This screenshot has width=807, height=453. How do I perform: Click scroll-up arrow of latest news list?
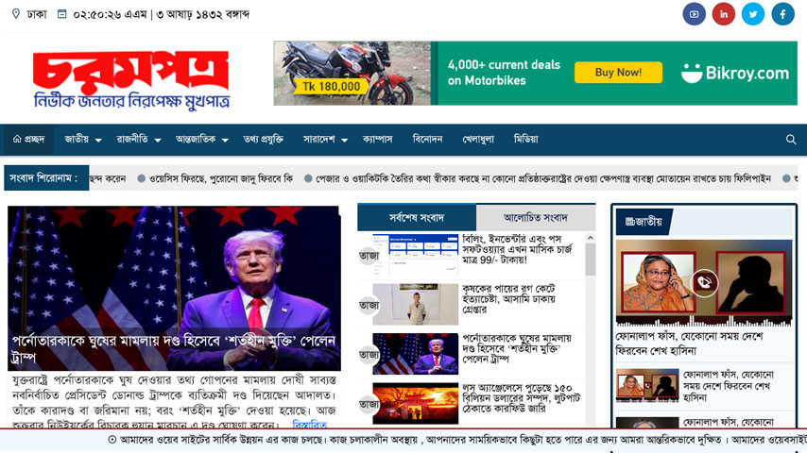[x=591, y=238]
